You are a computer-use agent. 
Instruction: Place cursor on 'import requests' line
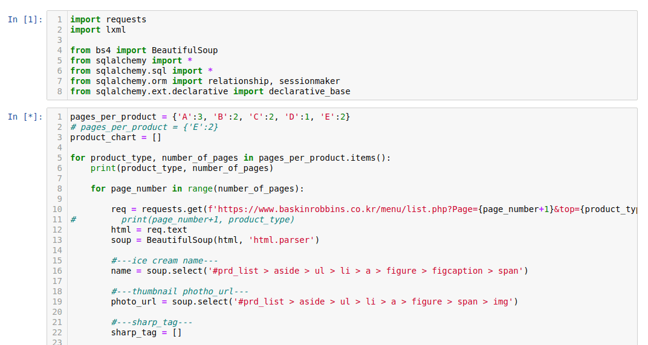108,19
